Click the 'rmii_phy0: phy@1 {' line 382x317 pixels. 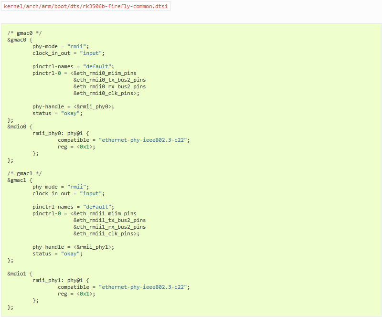61,134
